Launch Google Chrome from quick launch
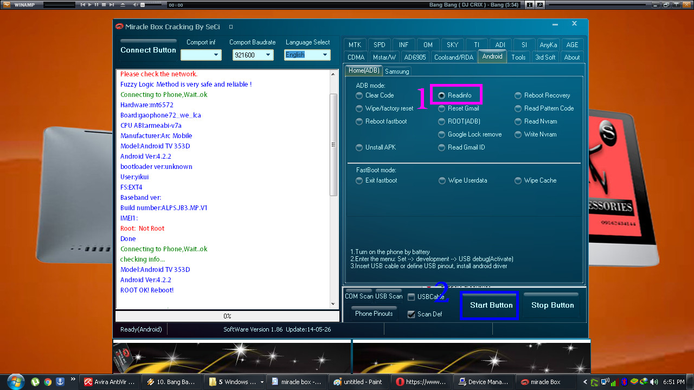This screenshot has width=694, height=390. click(x=48, y=382)
